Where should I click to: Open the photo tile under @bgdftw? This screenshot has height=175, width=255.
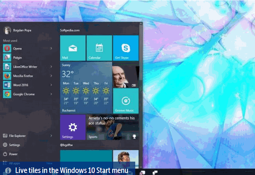point(126,159)
